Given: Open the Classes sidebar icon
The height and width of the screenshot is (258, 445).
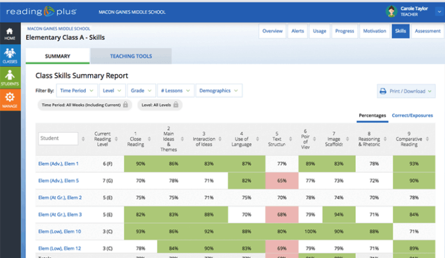Looking at the screenshot, I should click(x=9, y=54).
